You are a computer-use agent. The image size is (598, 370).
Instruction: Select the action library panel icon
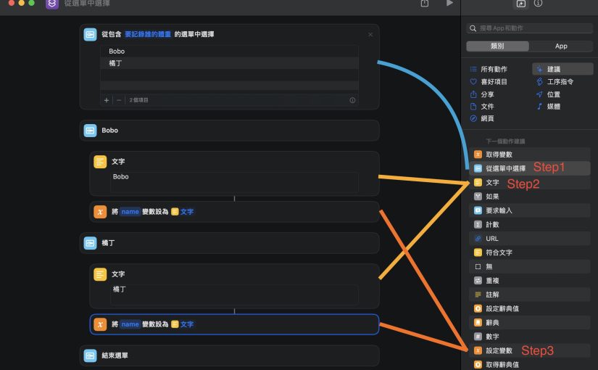[x=520, y=4]
